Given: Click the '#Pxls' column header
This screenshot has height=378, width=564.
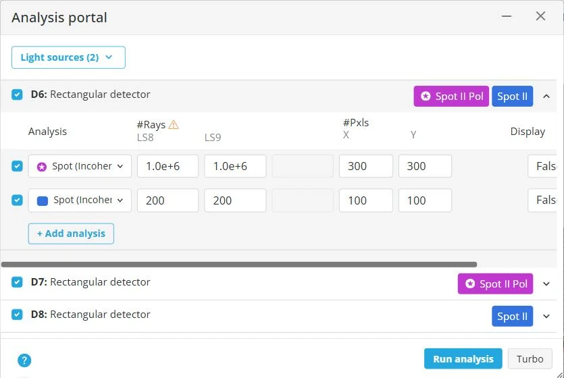Looking at the screenshot, I should [356, 123].
